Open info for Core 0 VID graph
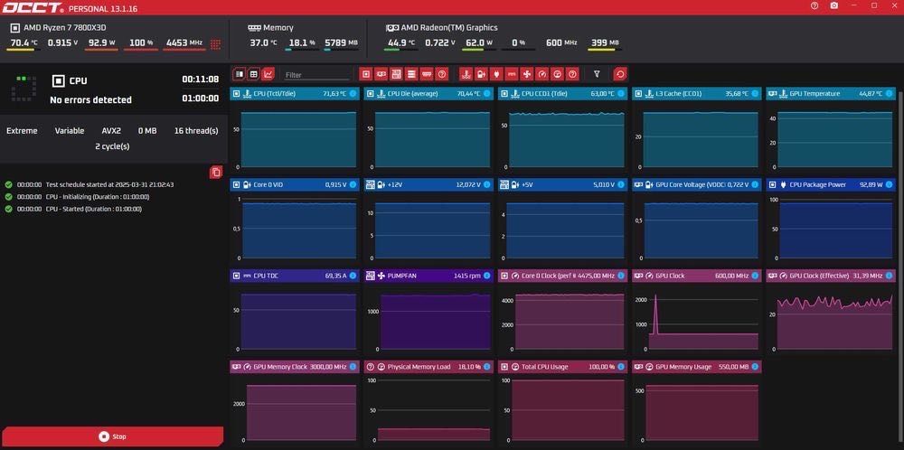Image resolution: width=904 pixels, height=450 pixels. 353,185
